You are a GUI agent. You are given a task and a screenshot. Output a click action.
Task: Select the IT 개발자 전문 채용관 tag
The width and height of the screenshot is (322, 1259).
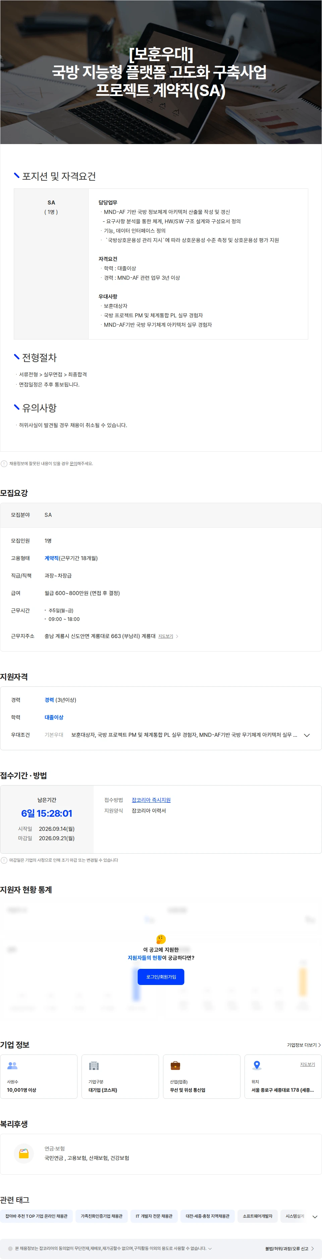point(154,1216)
